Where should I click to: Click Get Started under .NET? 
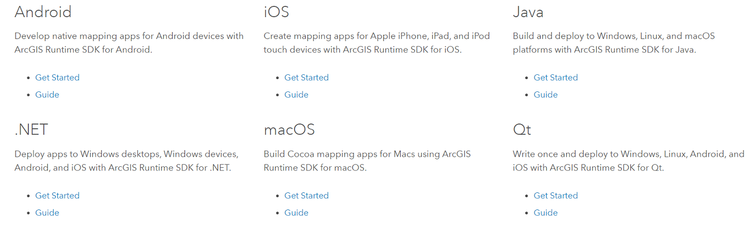tap(57, 196)
